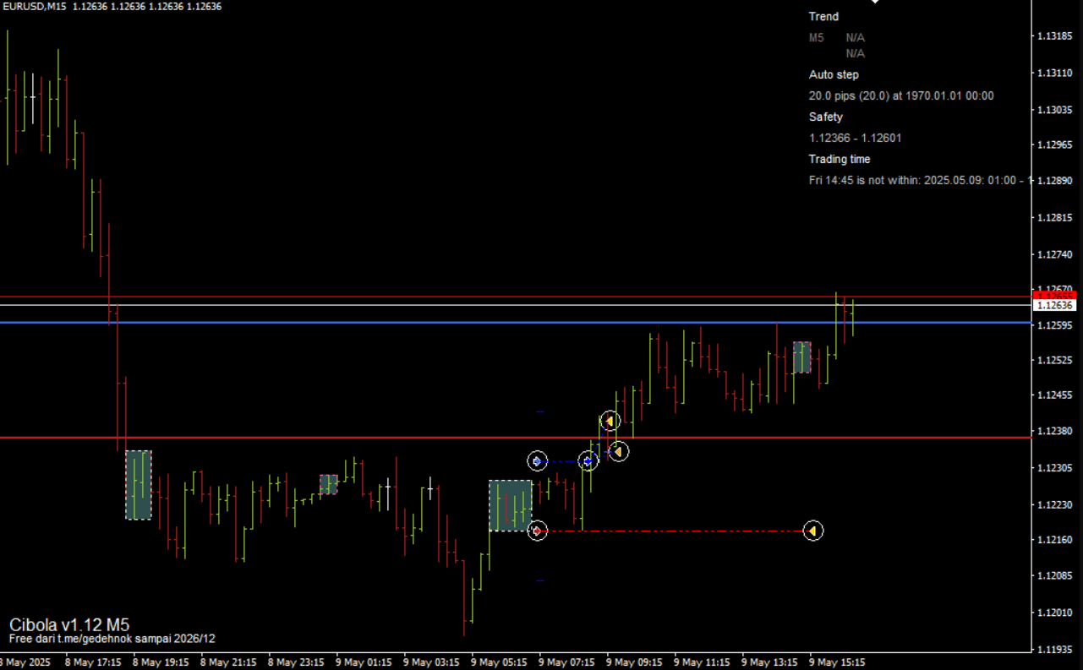Click the 9 May 15:15 time axis label
Image resolution: width=1083 pixels, height=670 pixels.
tap(837, 662)
